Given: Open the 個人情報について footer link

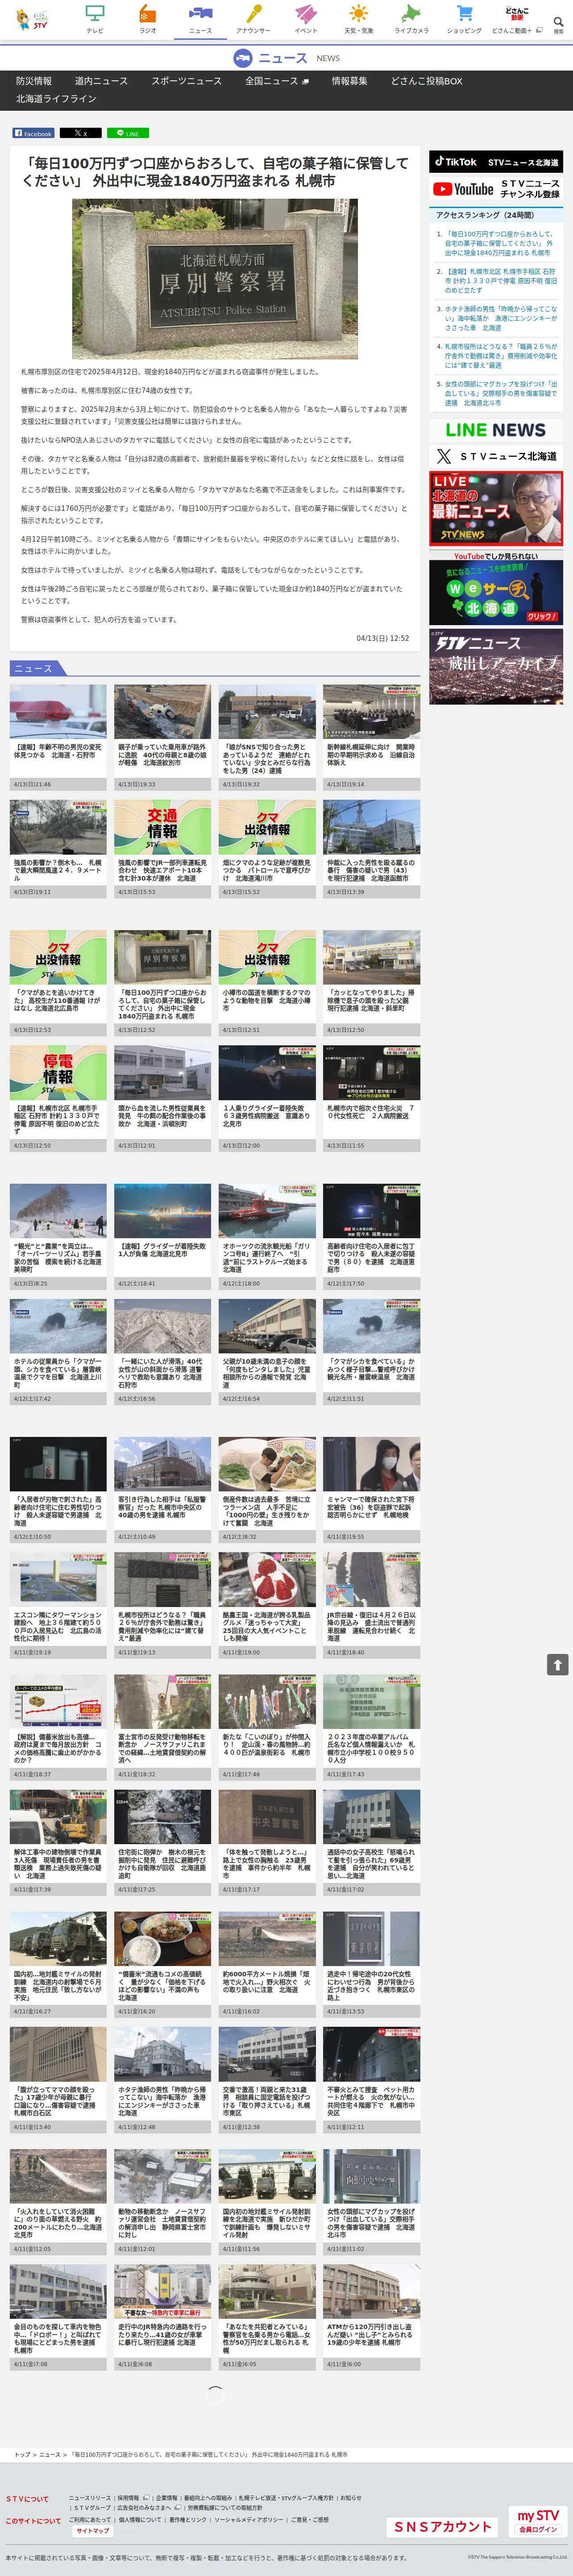Looking at the screenshot, I should pos(141,2520).
